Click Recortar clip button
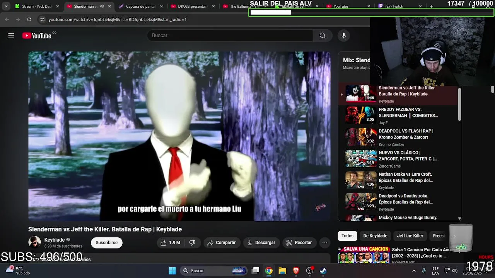 point(299,242)
